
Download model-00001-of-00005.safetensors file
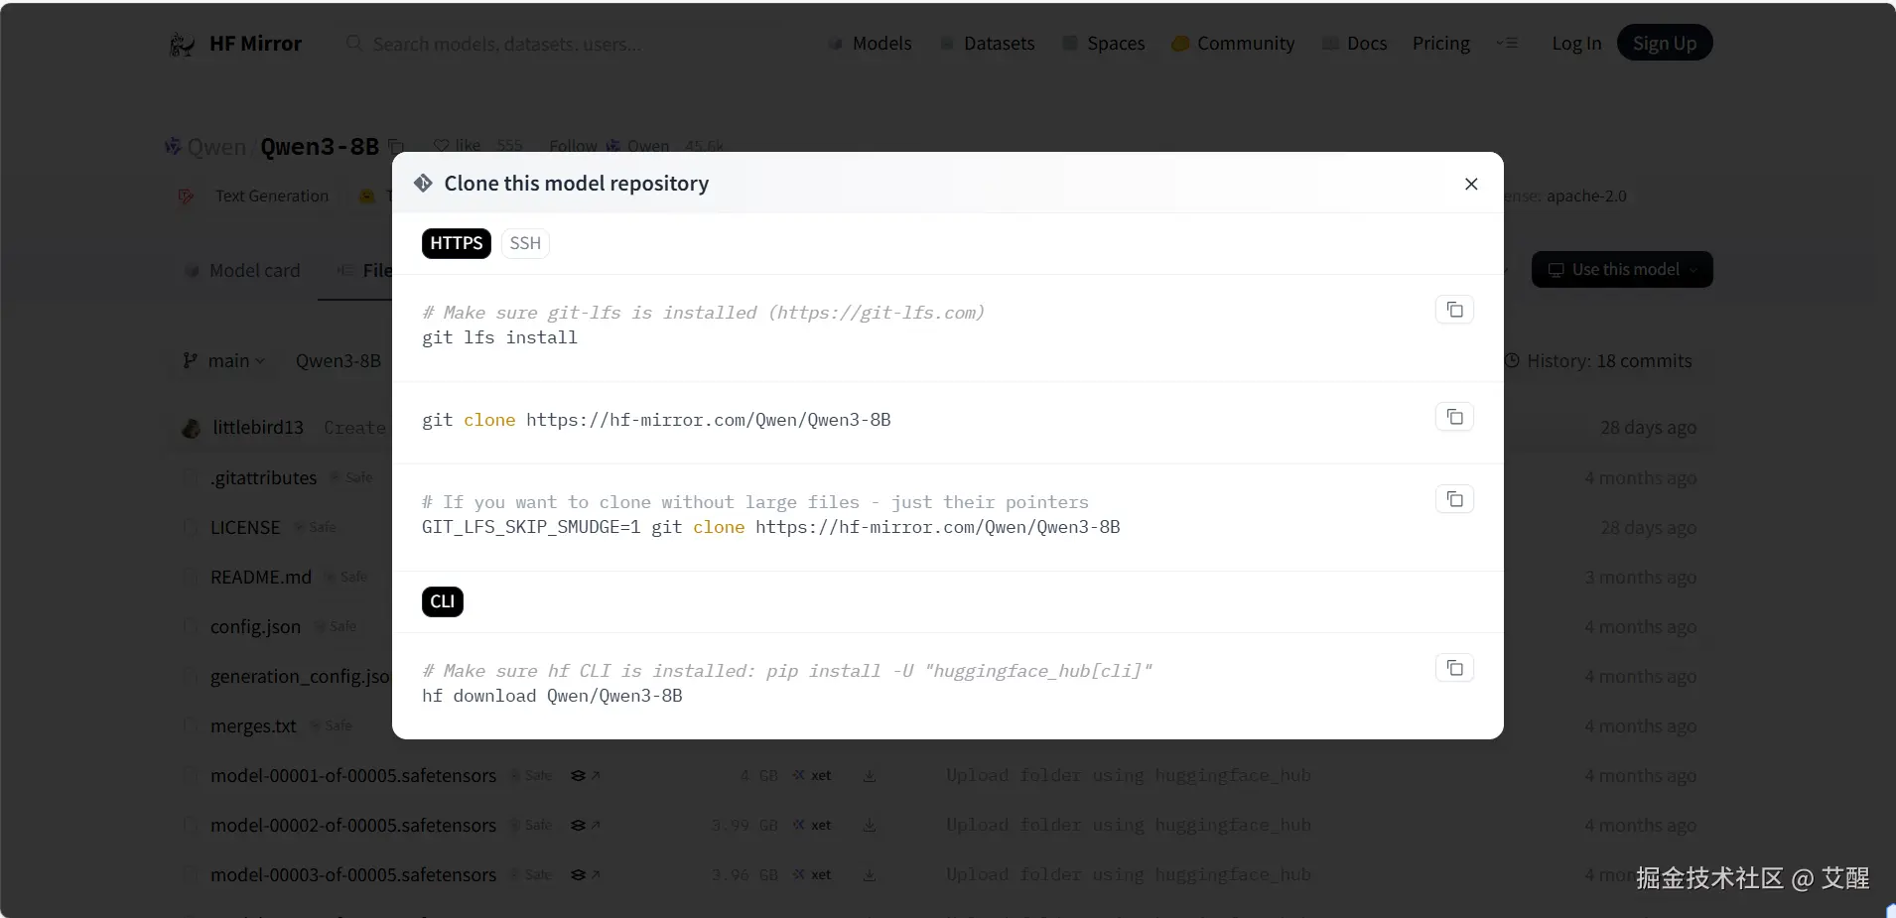point(870,776)
